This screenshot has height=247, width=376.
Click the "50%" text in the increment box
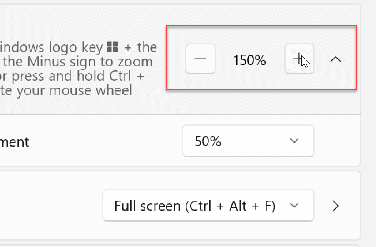point(208,142)
